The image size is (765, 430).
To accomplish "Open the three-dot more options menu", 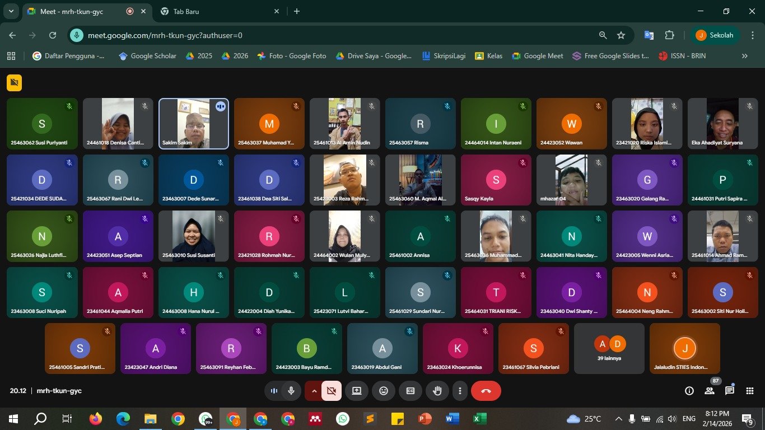I will [460, 391].
